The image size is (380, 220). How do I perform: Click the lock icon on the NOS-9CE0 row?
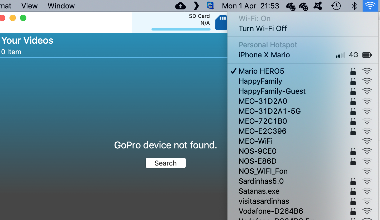(353, 151)
